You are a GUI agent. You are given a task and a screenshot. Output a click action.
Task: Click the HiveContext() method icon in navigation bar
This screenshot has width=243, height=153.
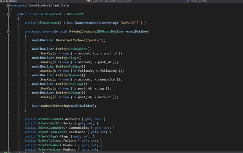click(x=188, y=1)
